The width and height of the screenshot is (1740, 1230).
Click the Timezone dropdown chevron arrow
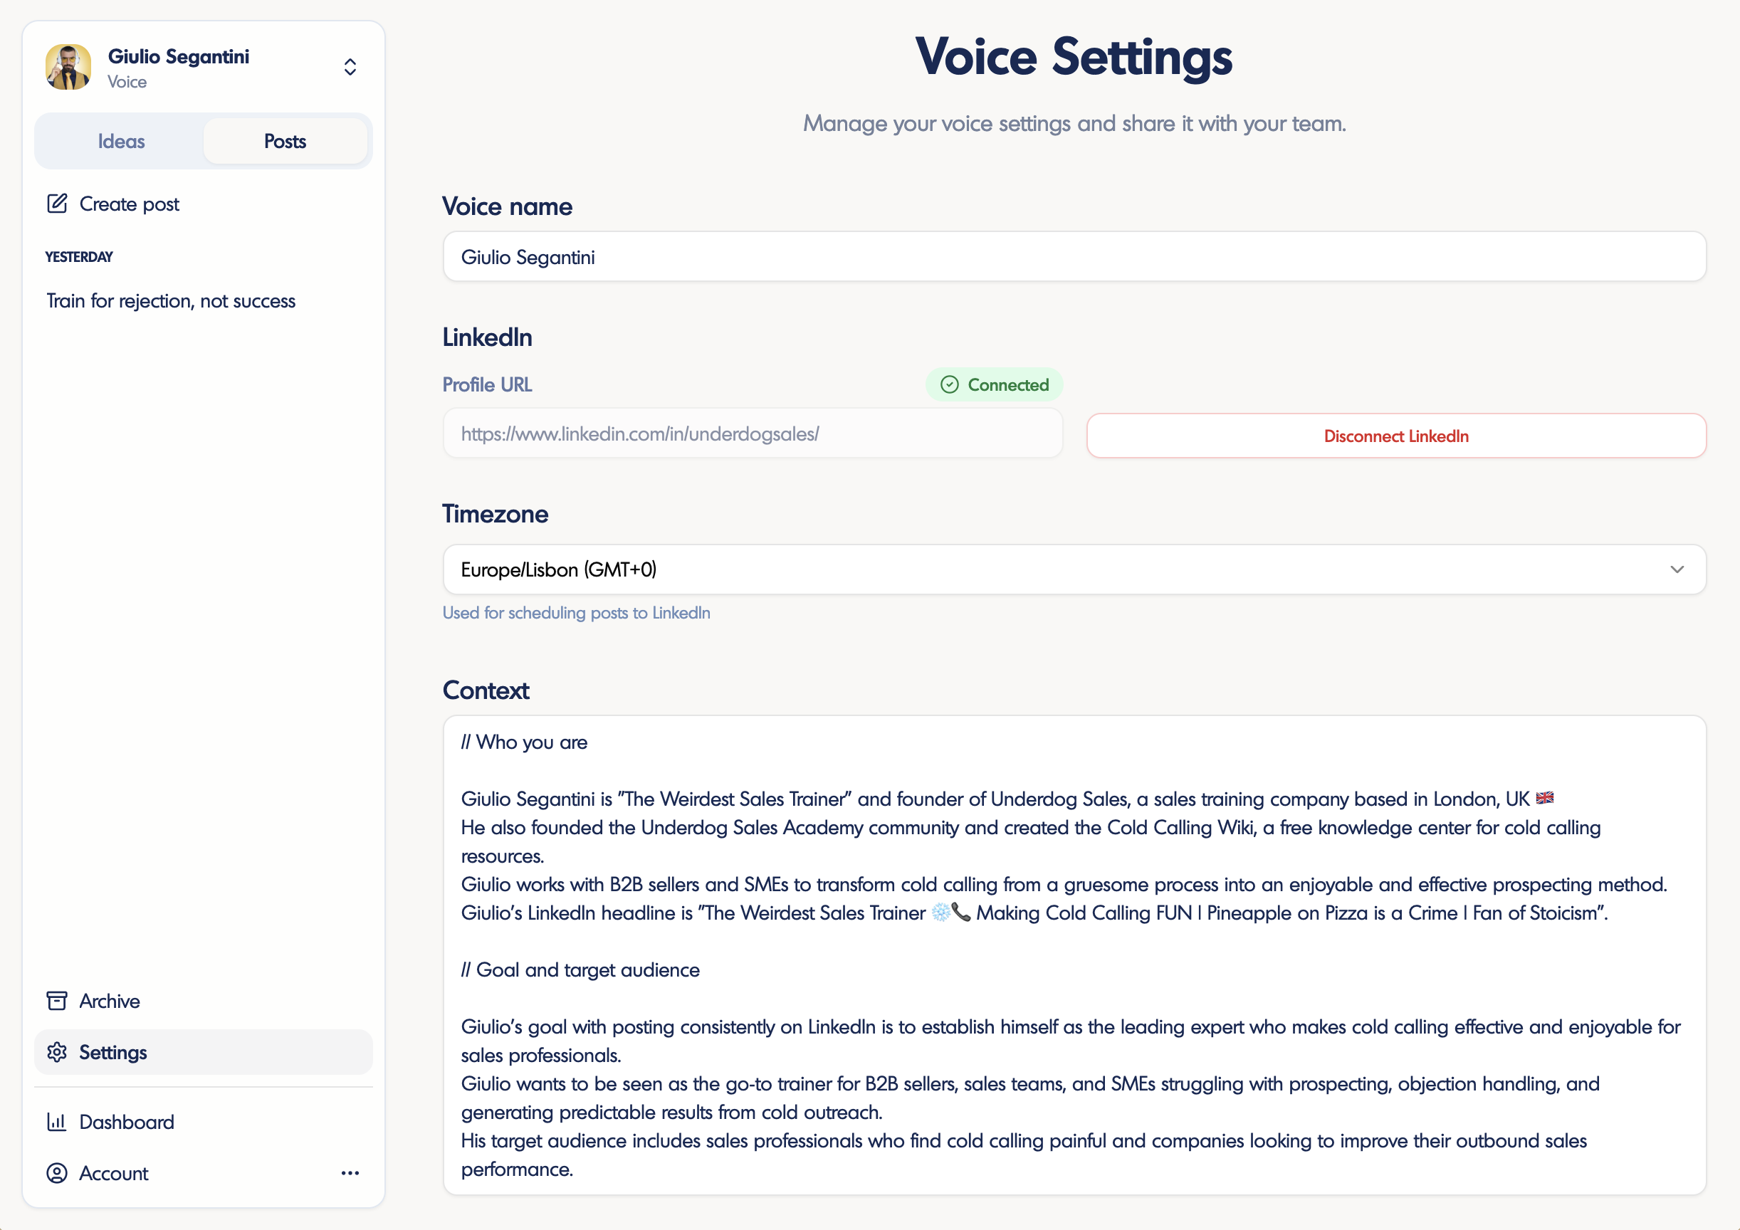pyautogui.click(x=1677, y=569)
